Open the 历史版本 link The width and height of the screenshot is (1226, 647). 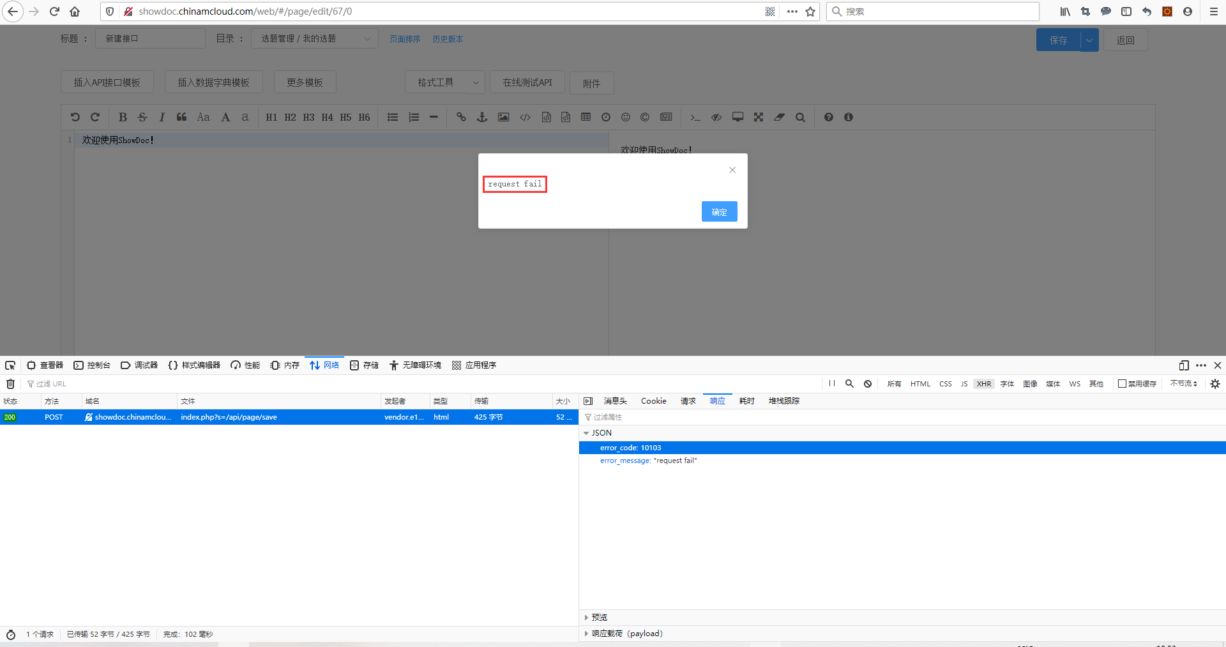pos(448,39)
